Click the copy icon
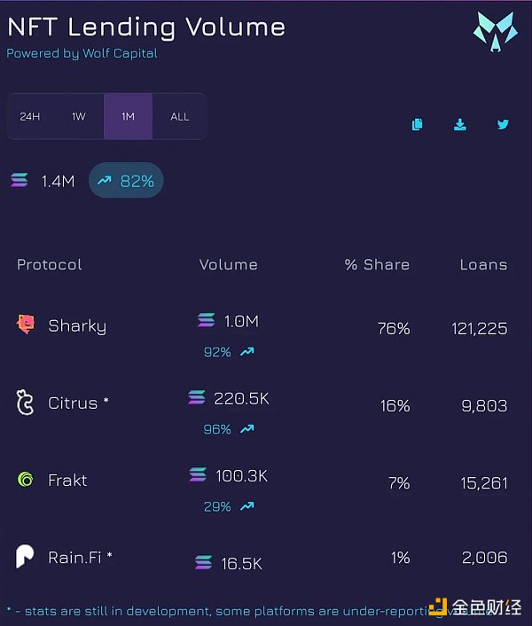 (x=417, y=125)
